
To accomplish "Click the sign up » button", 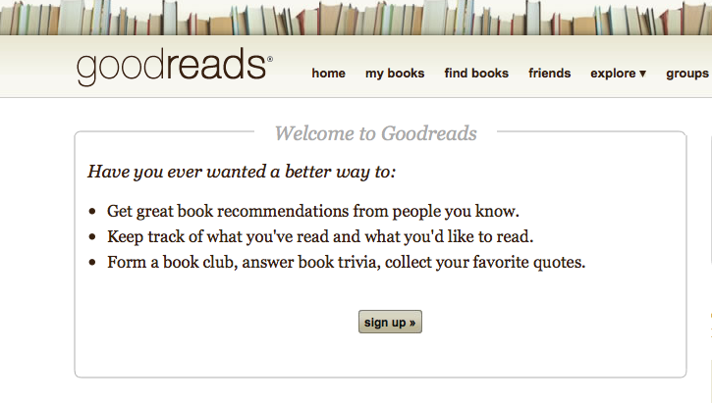I will 390,322.
